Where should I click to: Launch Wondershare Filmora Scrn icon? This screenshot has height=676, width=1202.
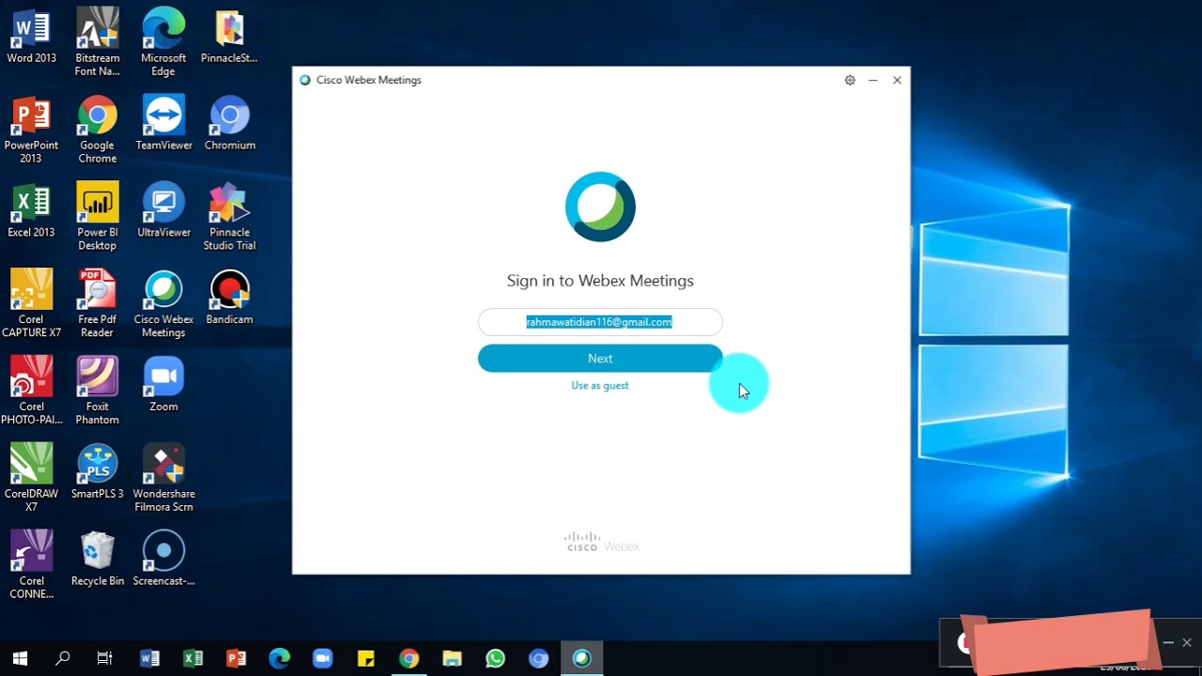pos(163,479)
